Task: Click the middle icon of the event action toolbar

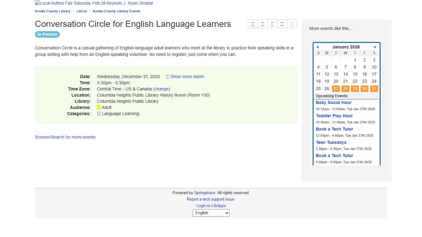Action: pyautogui.click(x=272, y=24)
